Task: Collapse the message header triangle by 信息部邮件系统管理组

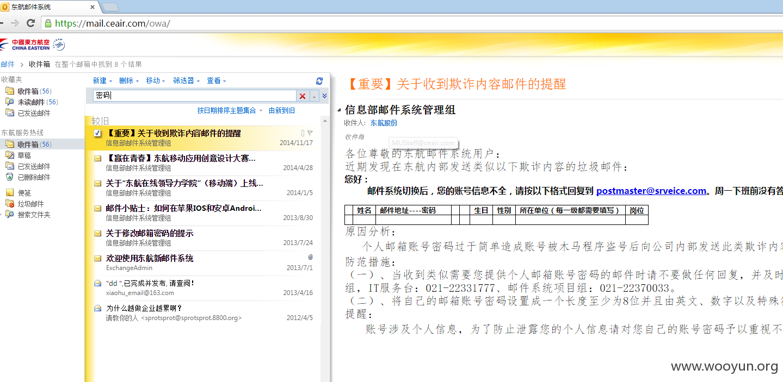Action: [339, 110]
